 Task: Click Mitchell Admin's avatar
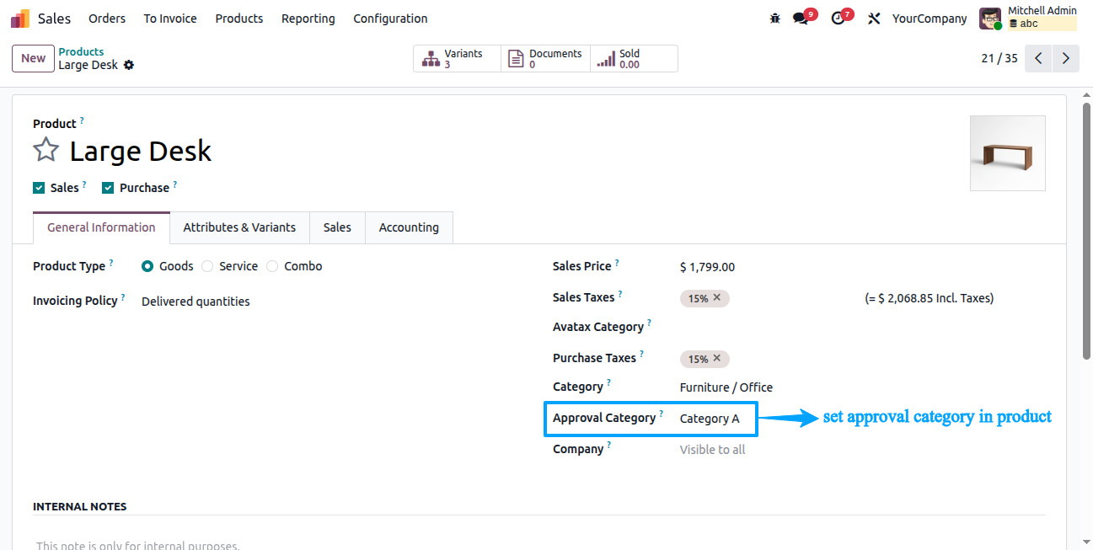(990, 19)
